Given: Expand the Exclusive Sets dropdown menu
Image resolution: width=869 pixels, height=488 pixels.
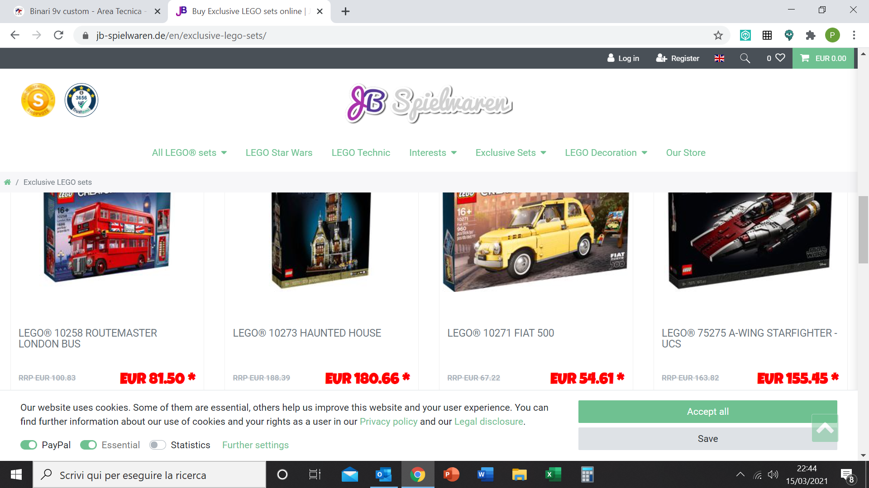Looking at the screenshot, I should (x=511, y=153).
